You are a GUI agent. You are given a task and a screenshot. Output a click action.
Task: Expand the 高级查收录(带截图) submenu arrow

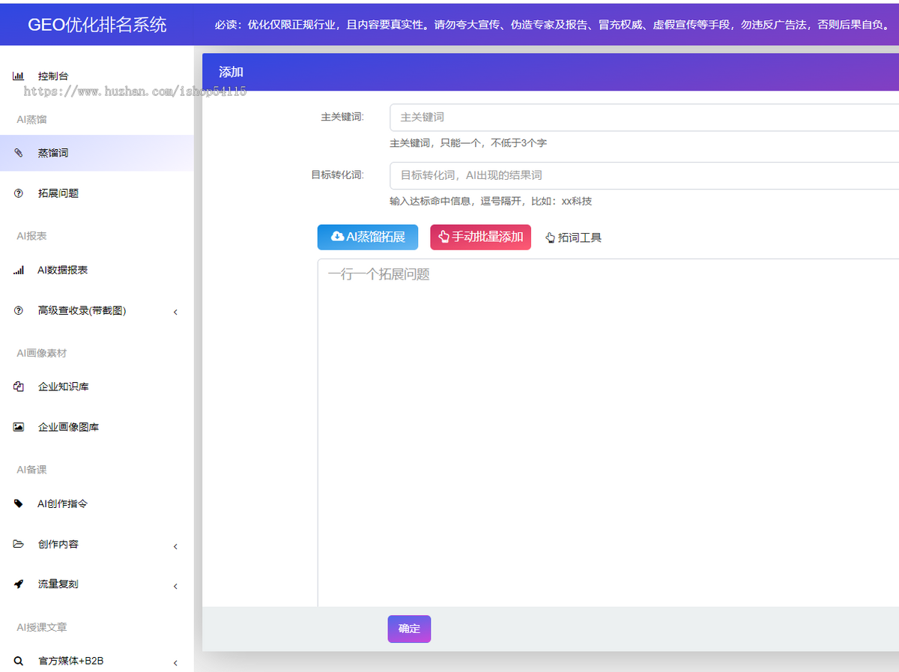[175, 312]
